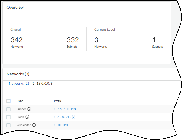Click the Remainder type label

(x=24, y=125)
